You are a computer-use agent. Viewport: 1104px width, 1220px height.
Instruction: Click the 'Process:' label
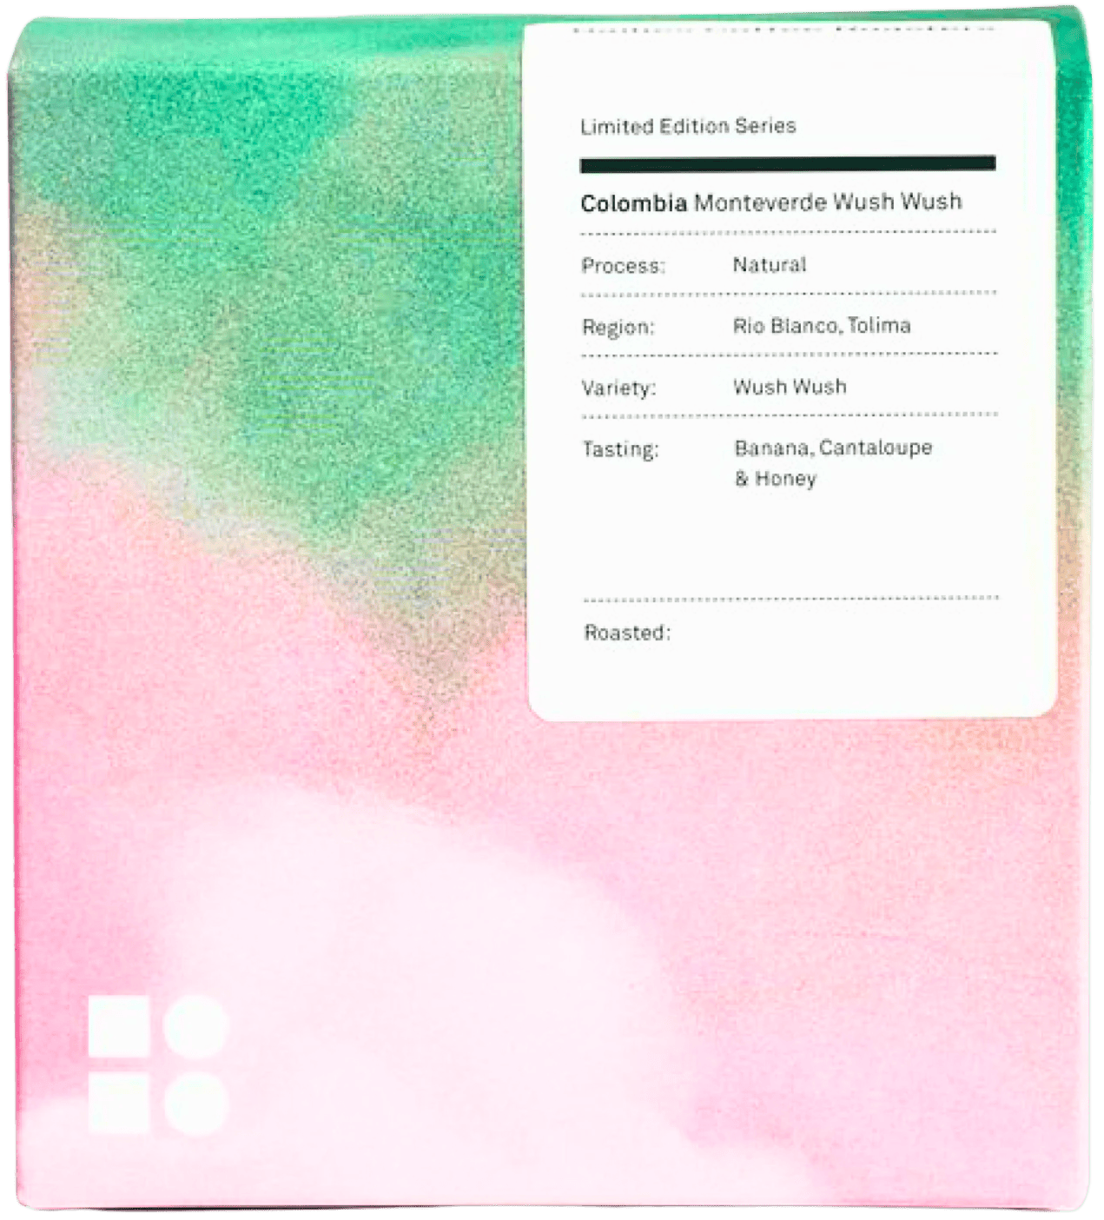(x=623, y=266)
